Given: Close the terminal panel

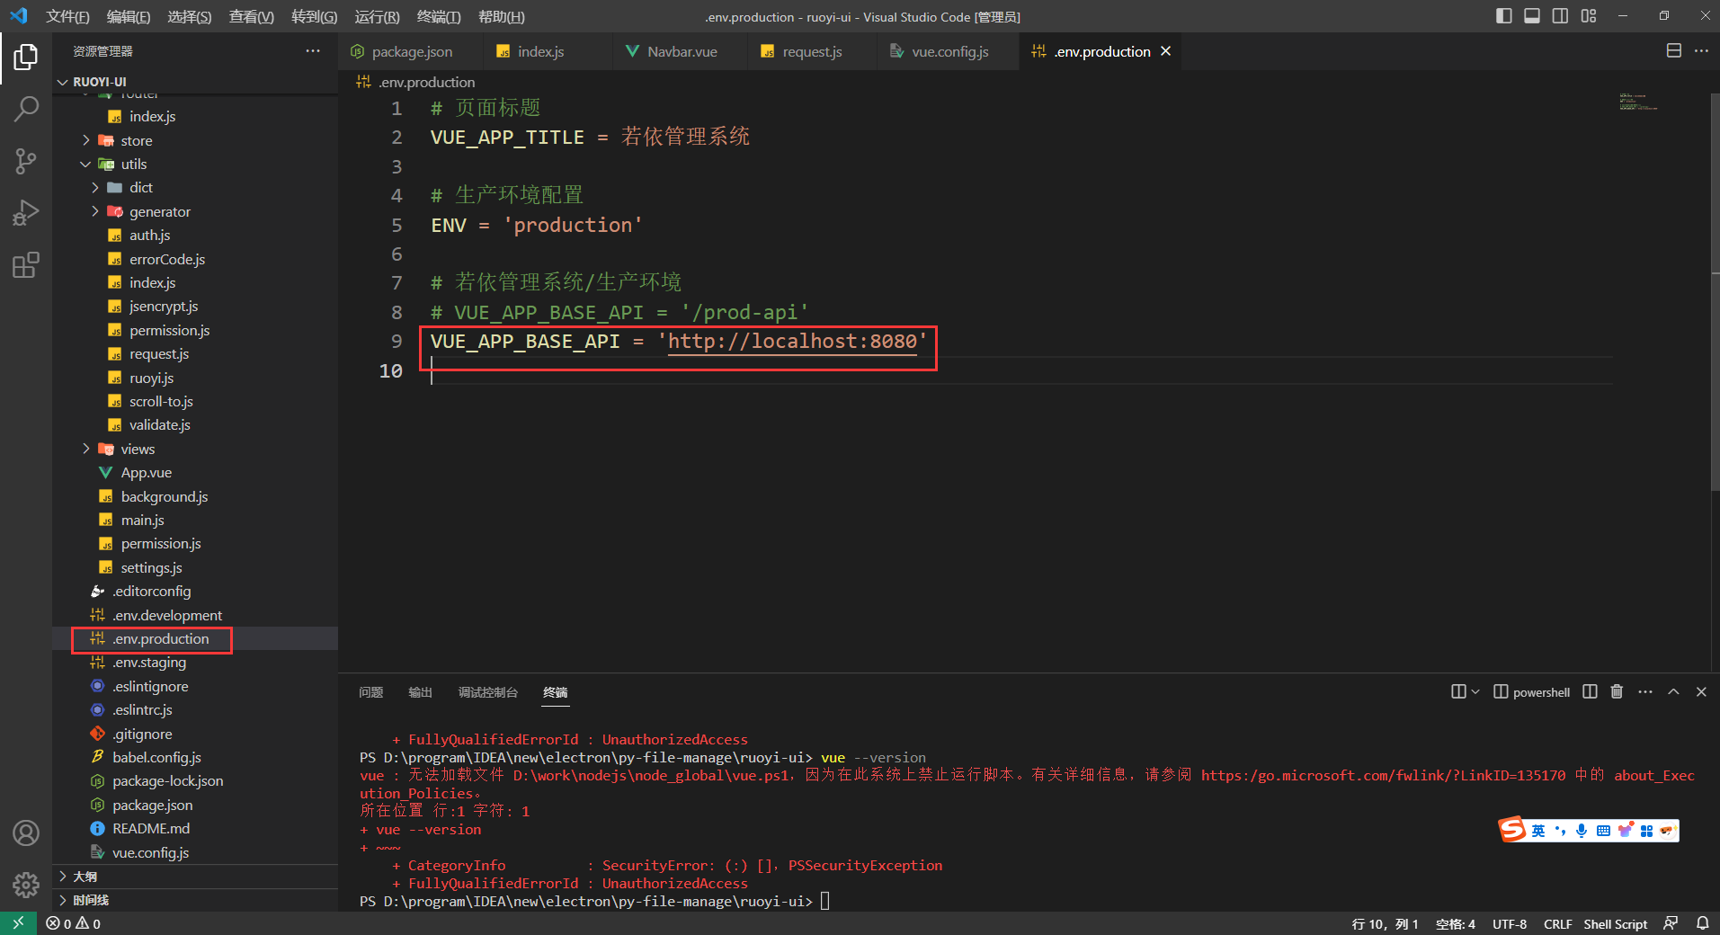Looking at the screenshot, I should (1701, 691).
